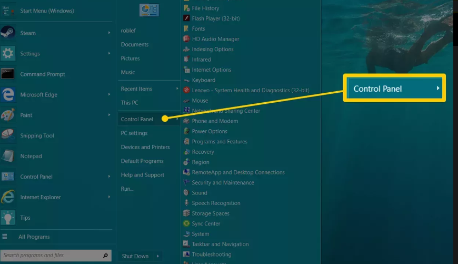
Task: Open the roblef user folder
Action: coord(128,31)
